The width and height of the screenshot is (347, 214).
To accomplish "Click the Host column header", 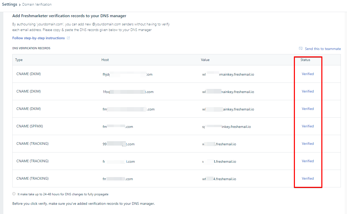I will pos(105,60).
